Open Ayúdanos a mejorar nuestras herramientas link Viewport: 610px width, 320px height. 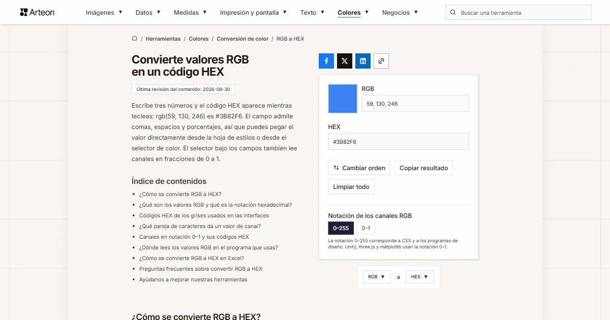(193, 279)
